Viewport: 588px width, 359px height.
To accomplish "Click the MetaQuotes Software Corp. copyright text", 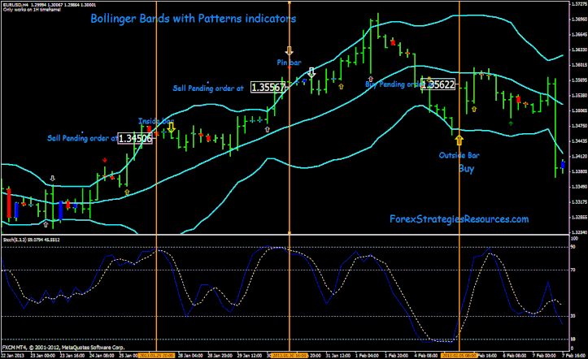I will pos(63,348).
